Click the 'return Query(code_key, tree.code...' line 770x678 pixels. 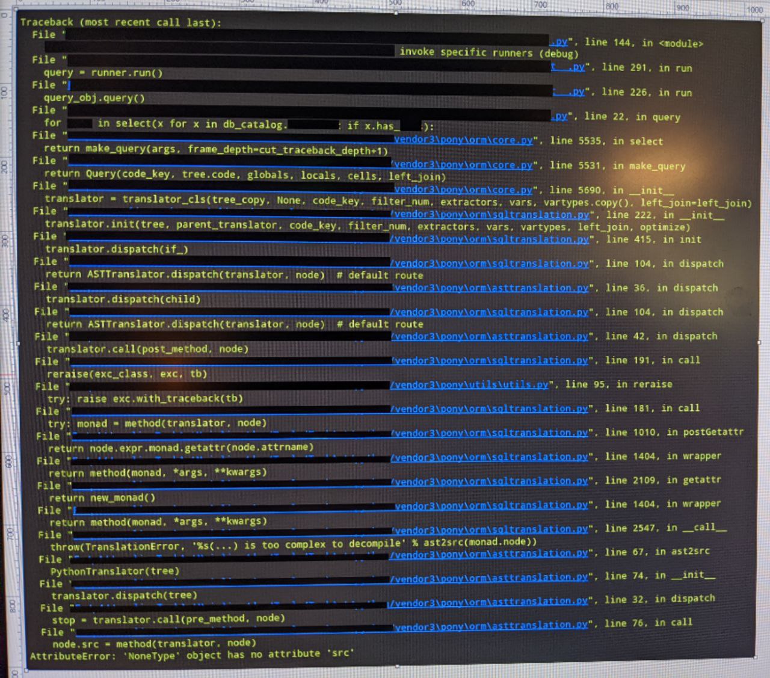245,174
